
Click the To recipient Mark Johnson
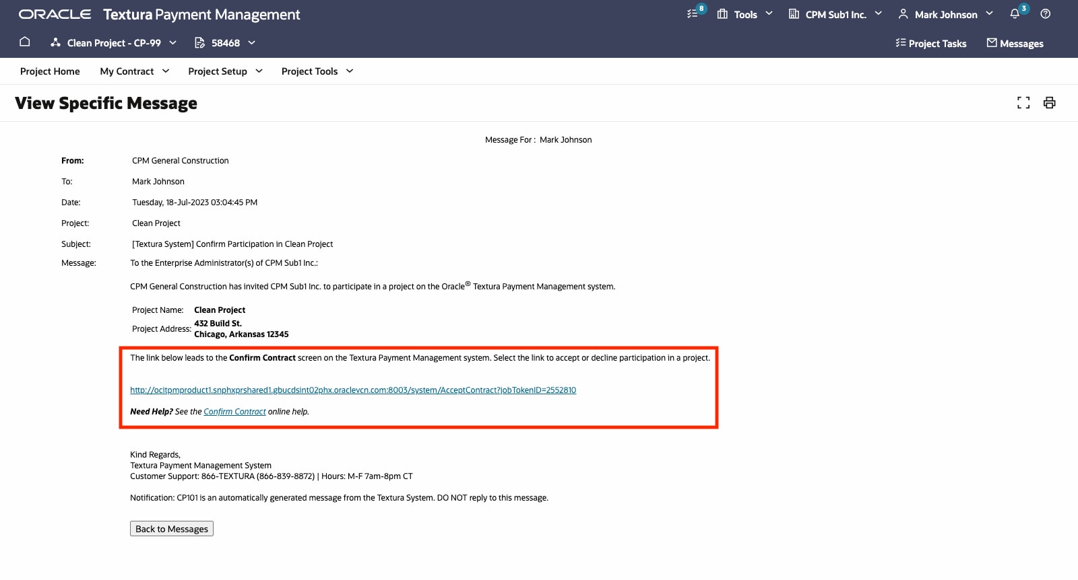[x=158, y=182]
